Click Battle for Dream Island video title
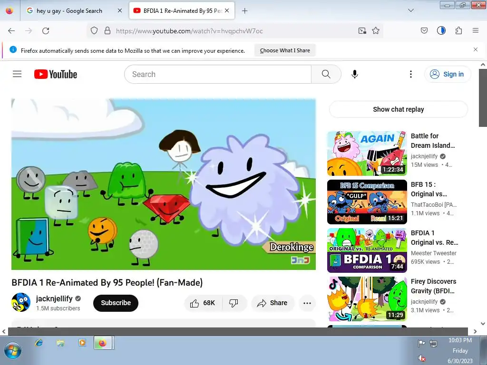The image size is (487, 365). 433,141
